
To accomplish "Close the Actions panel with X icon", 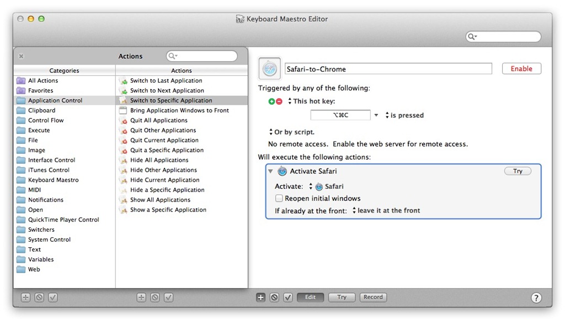I will pos(21,56).
